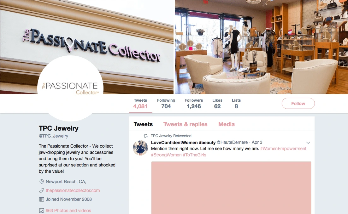Show the Followers list of 1,246
The width and height of the screenshot is (348, 214).
point(194,104)
